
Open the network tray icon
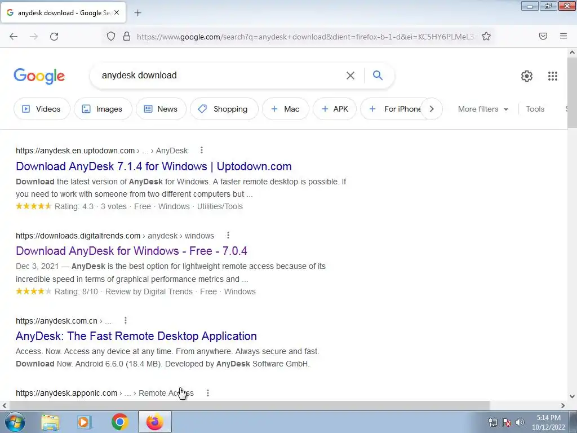click(492, 422)
